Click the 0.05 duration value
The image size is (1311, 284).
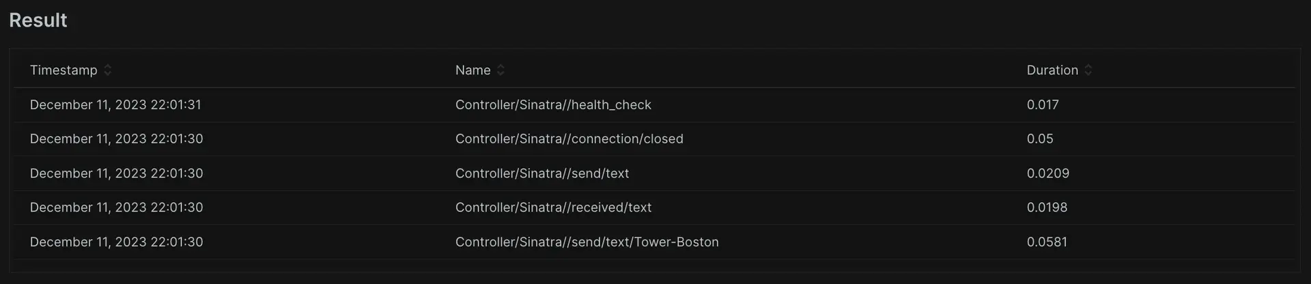coord(1040,139)
